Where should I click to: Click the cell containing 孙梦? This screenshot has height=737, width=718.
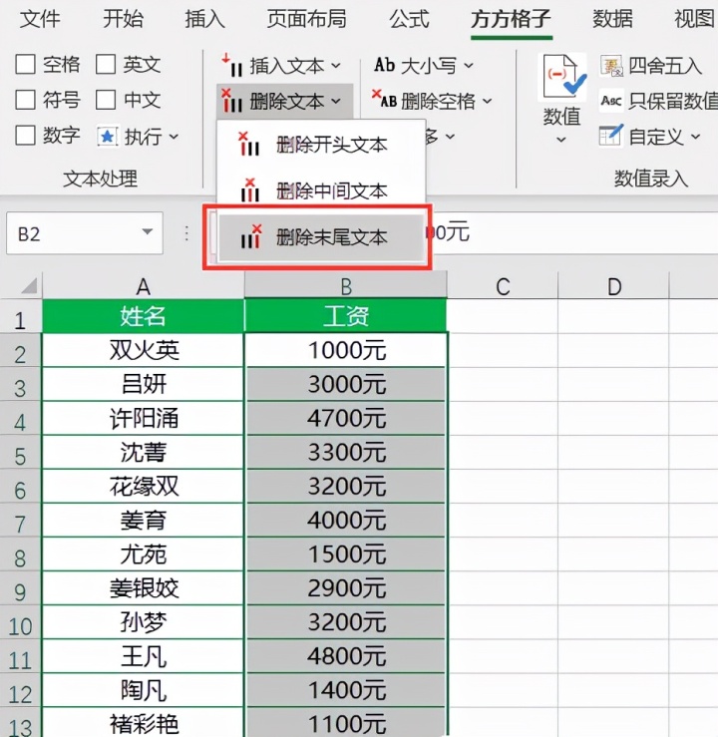tap(144, 622)
